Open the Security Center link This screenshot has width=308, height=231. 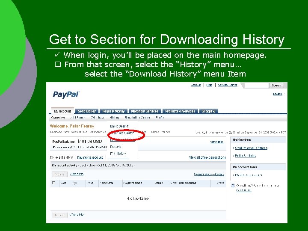pos(228,85)
